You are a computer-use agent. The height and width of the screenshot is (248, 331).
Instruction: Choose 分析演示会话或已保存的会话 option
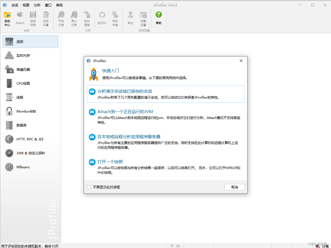[x=165, y=94]
